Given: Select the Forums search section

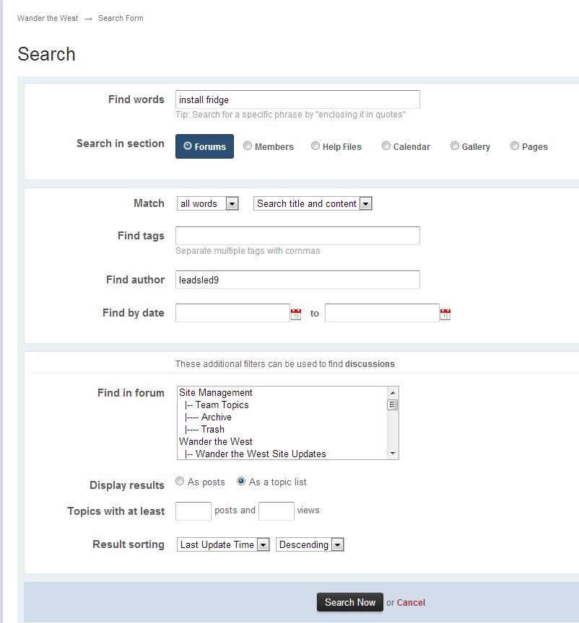Looking at the screenshot, I should [204, 146].
